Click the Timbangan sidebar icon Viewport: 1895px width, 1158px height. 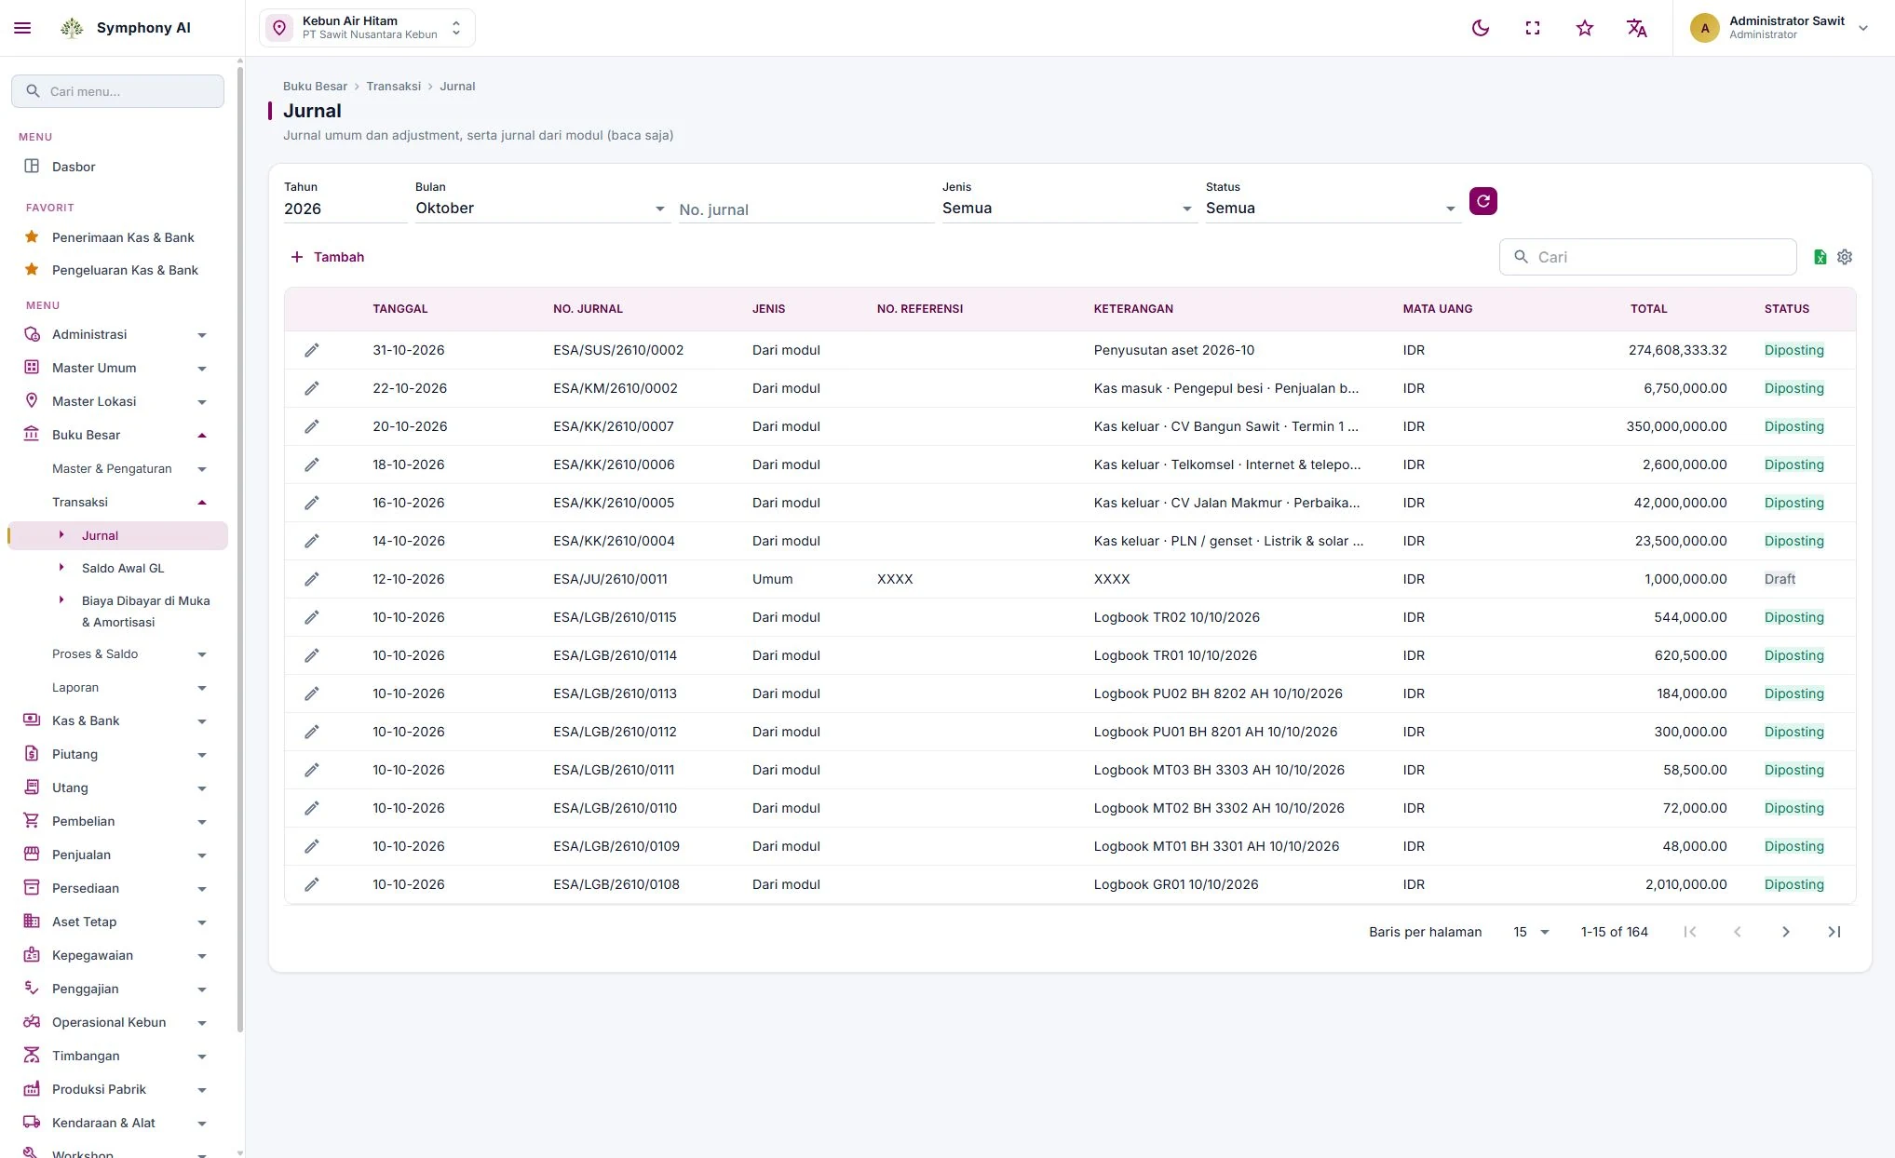click(x=32, y=1055)
